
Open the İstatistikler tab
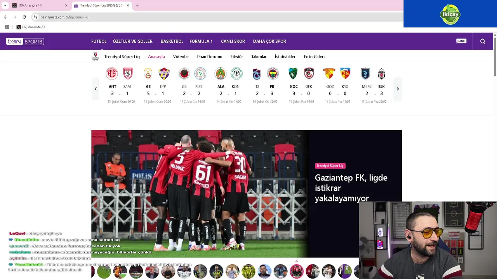285,57
